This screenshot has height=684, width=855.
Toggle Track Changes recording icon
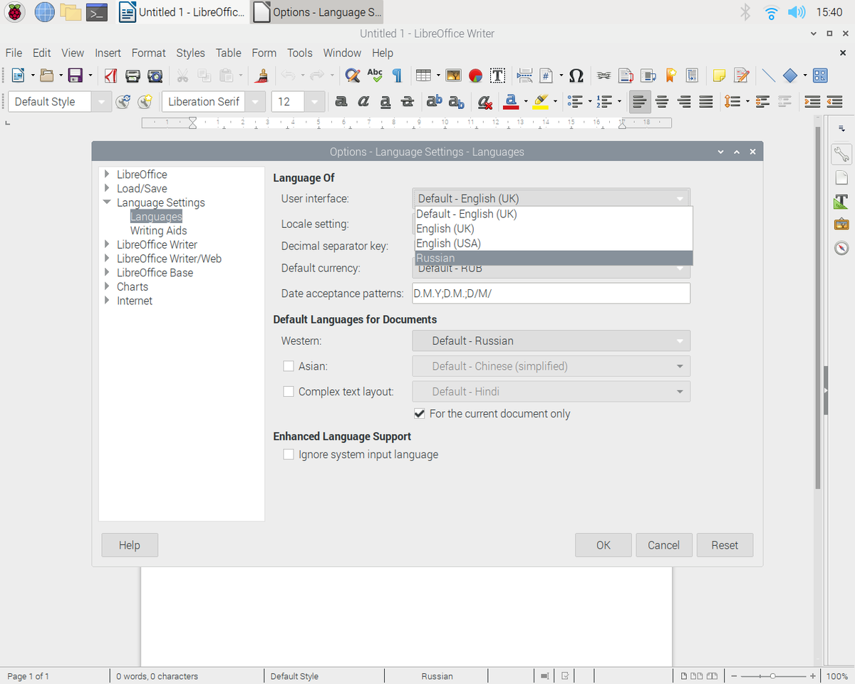pos(742,76)
